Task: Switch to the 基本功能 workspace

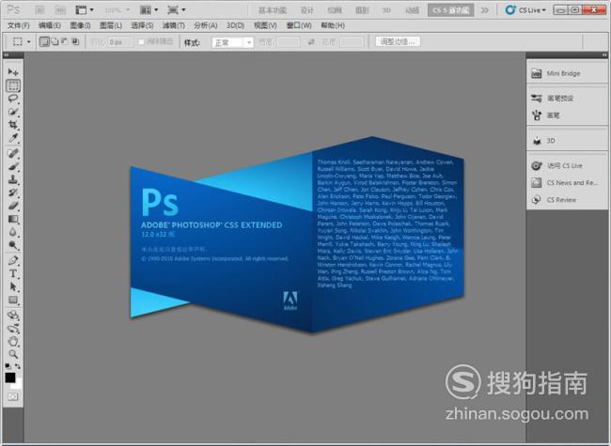Action: click(273, 10)
